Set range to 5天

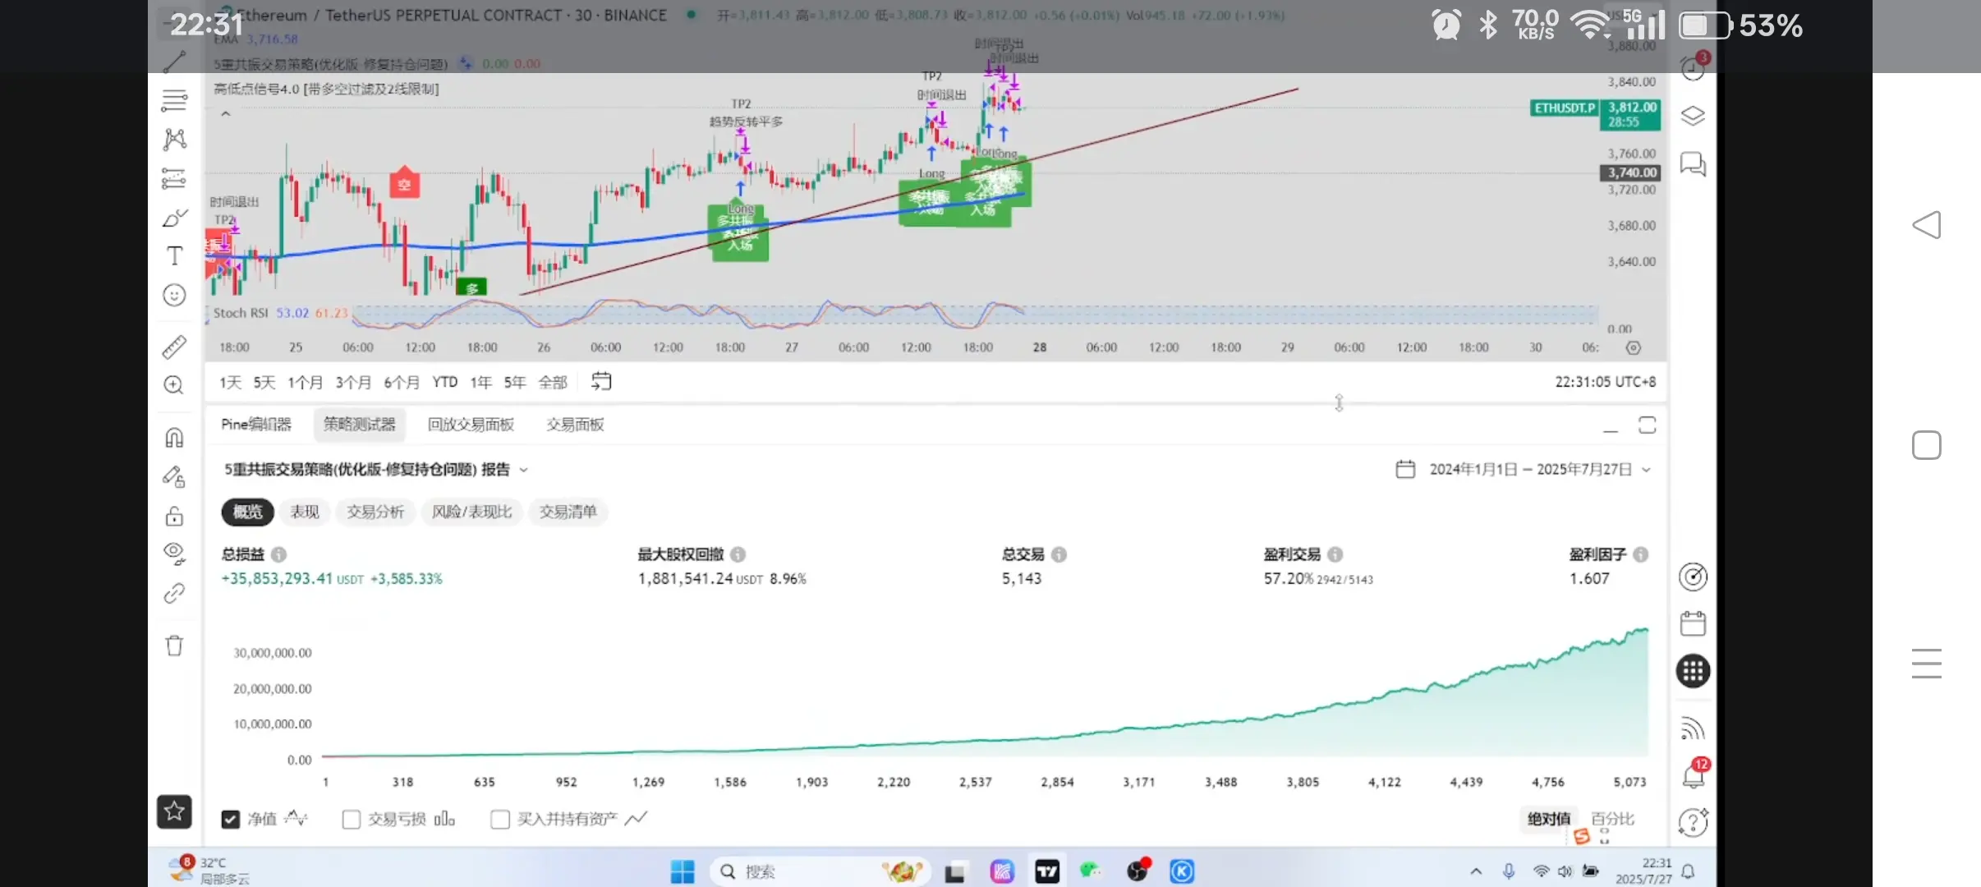[264, 382]
